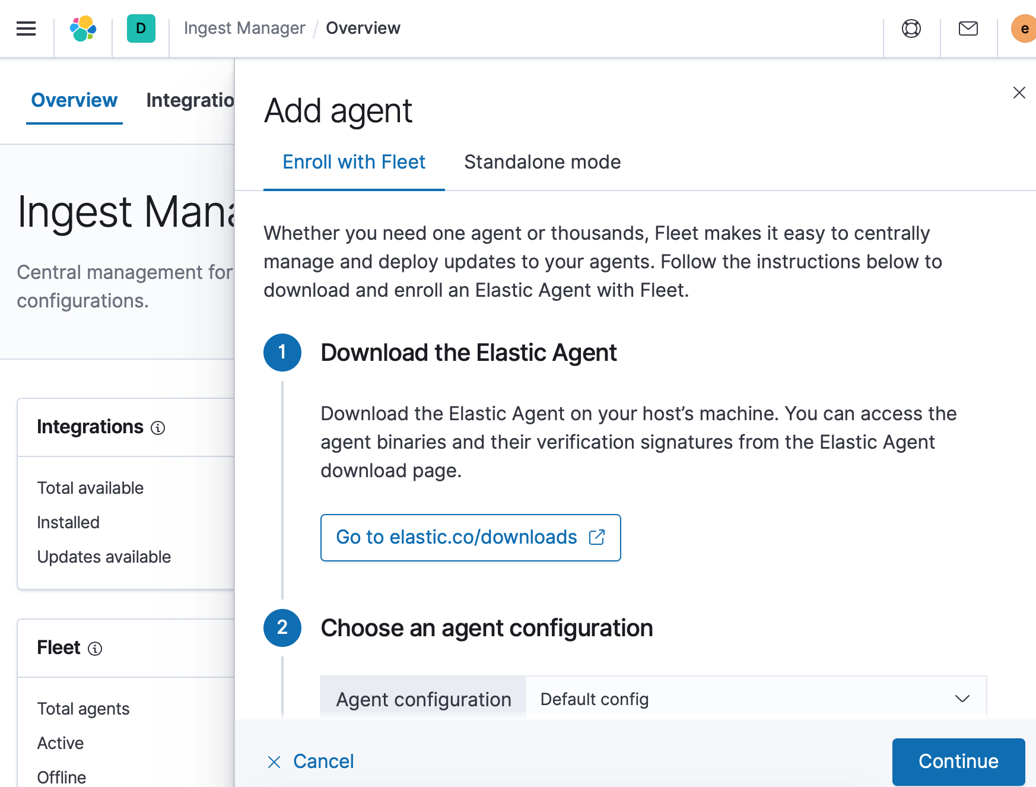This screenshot has width=1036, height=787.
Task: Click the Elastic logo
Action: tap(82, 28)
